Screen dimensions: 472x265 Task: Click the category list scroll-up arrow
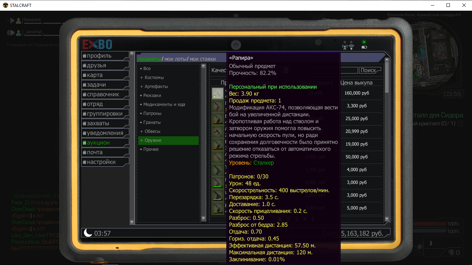(204, 66)
